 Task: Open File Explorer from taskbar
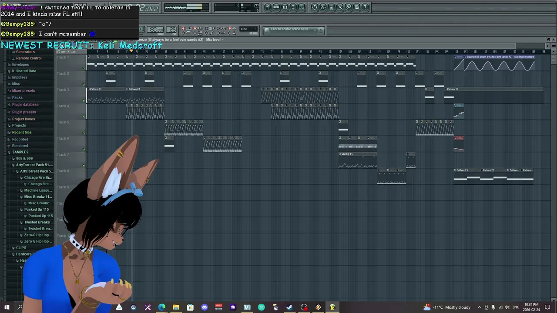[x=176, y=307]
